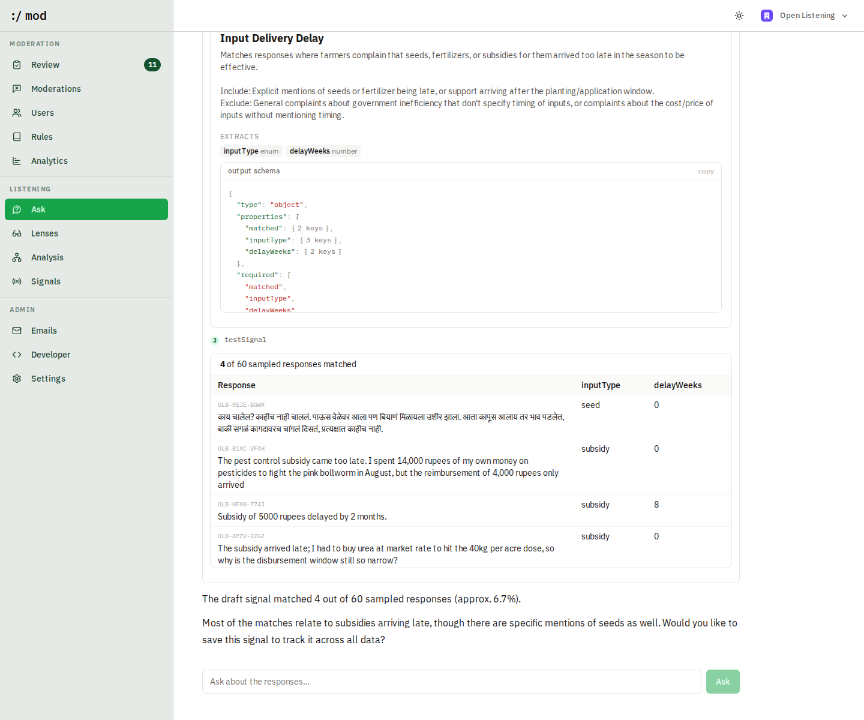Click the Input Delivery Delay heading
The width and height of the screenshot is (864, 720).
coord(272,38)
